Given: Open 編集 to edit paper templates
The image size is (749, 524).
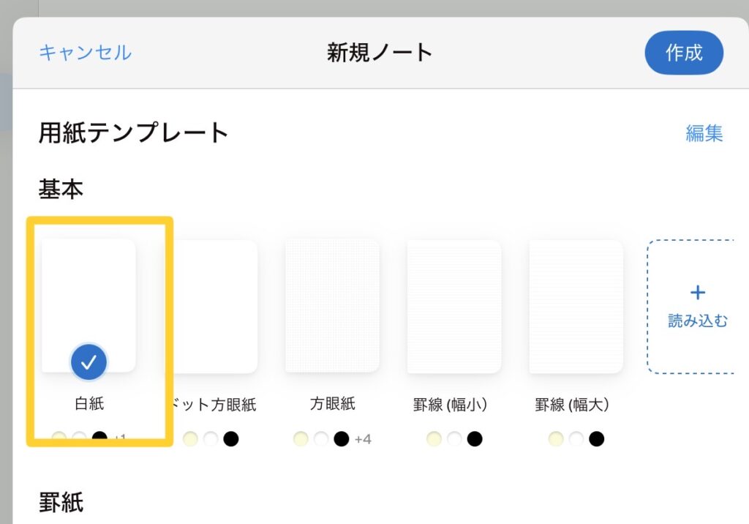Looking at the screenshot, I should click(x=704, y=133).
